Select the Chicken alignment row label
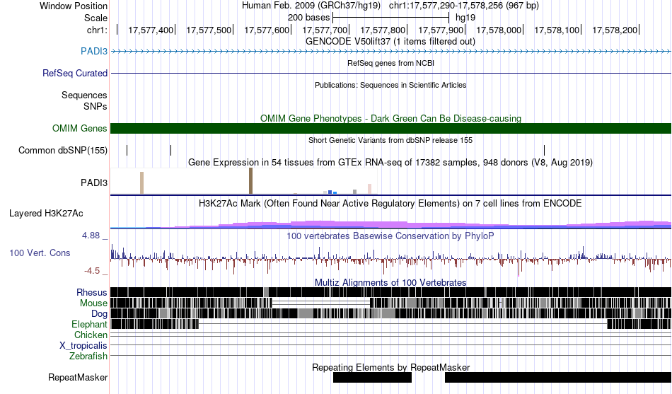Image resolution: width=672 pixels, height=394 pixels. [91, 335]
